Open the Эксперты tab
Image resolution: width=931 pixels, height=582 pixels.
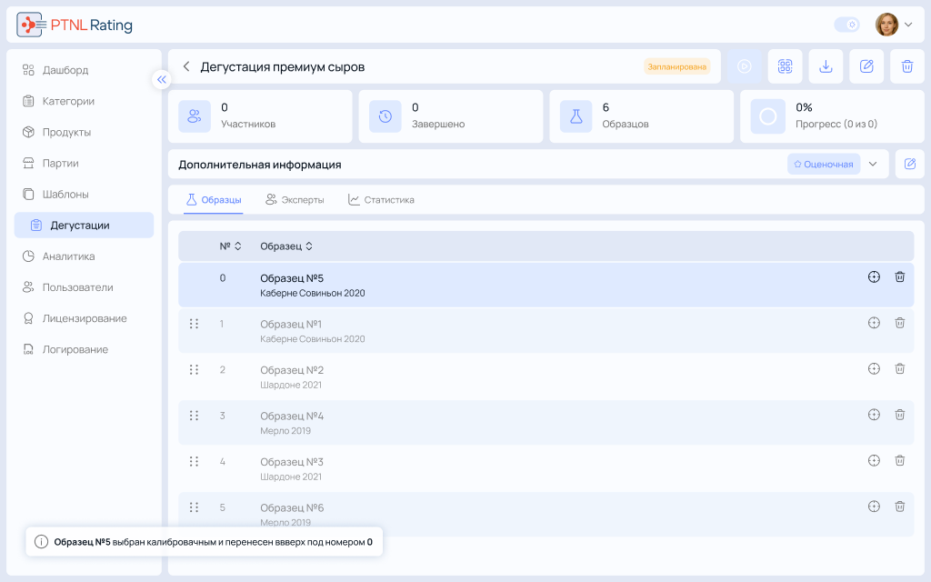tap(295, 199)
